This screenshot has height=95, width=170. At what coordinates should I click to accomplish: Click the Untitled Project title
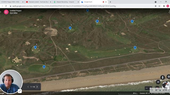click(15, 11)
